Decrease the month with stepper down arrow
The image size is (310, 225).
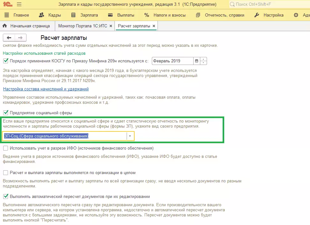pos(203,63)
